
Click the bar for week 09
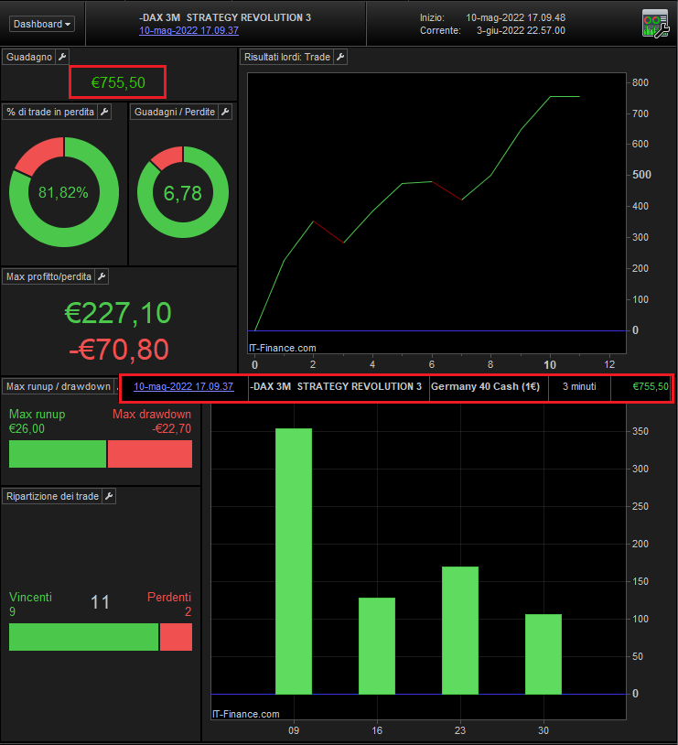(294, 561)
